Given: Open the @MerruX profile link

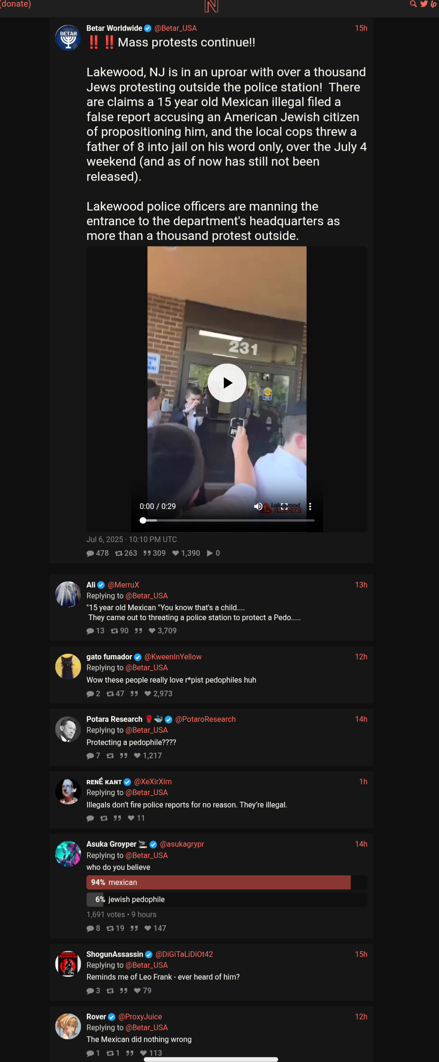Looking at the screenshot, I should [x=123, y=585].
